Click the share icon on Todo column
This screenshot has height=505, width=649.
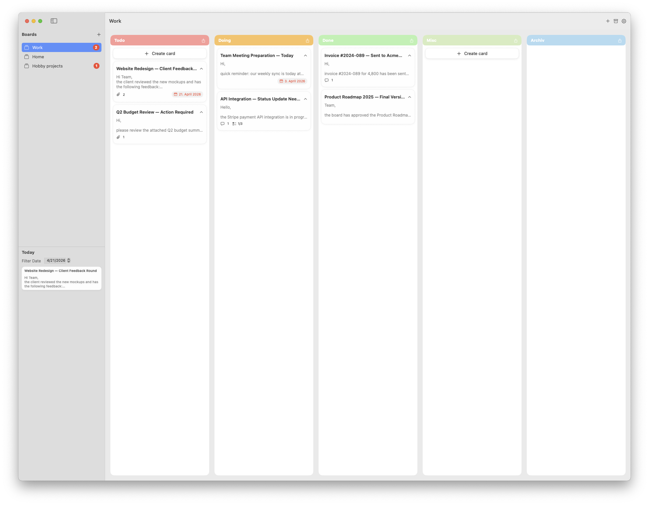coord(203,40)
